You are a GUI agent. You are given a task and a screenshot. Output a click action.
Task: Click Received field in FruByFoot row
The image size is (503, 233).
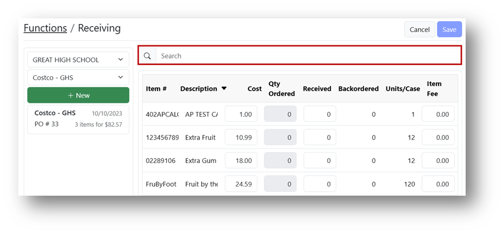click(320, 184)
